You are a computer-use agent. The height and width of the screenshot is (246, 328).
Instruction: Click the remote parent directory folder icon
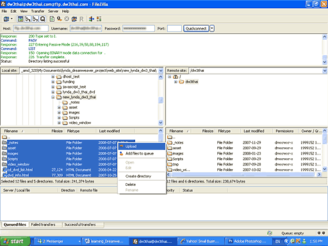click(x=170, y=137)
